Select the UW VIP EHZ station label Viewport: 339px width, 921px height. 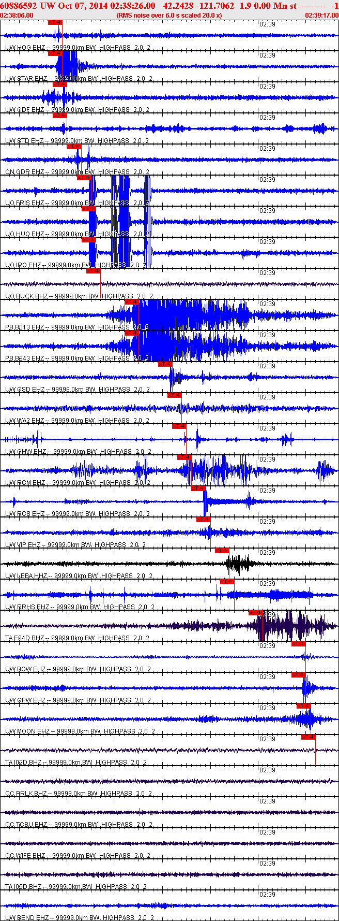click(x=75, y=545)
